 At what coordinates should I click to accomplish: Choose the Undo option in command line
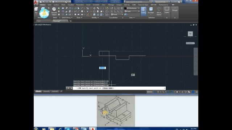(110, 88)
